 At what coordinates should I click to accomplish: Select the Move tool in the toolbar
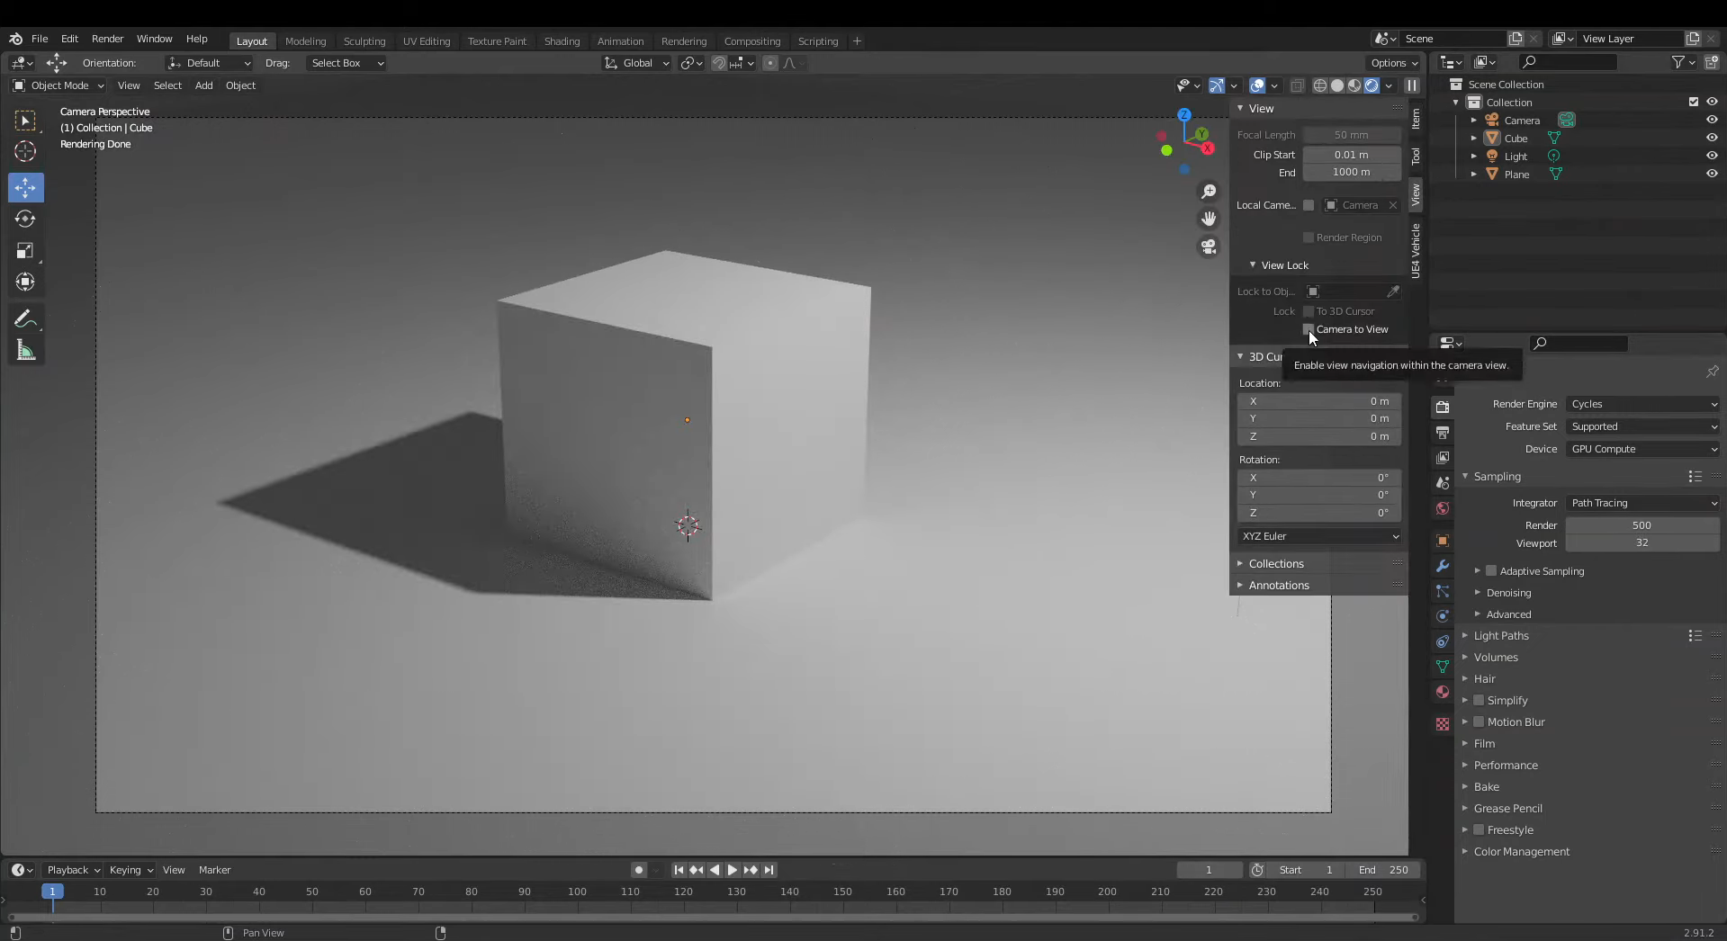coord(25,188)
